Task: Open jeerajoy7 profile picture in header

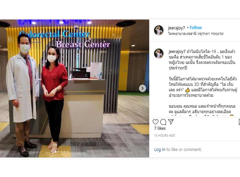Action: tap(159, 30)
